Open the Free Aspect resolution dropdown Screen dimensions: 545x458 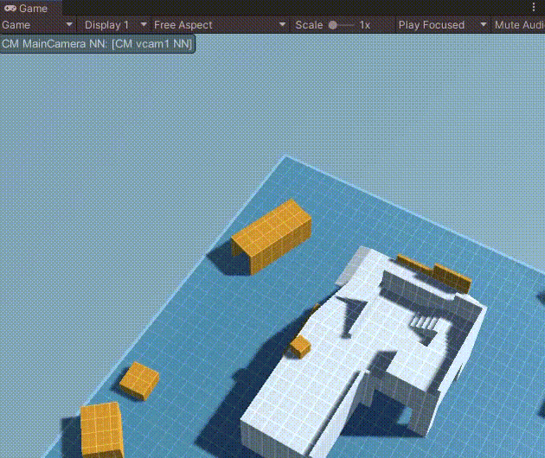coord(220,25)
